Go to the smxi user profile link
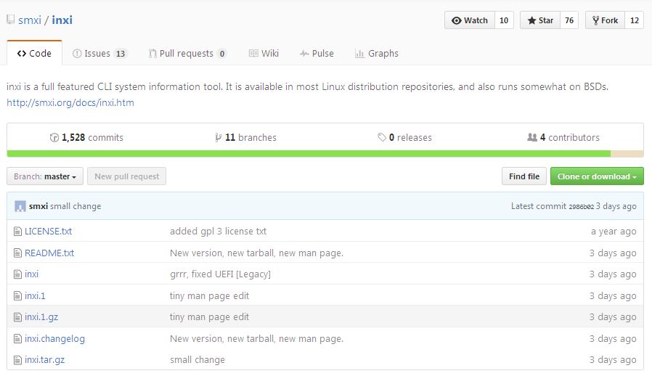This screenshot has height=376, width=652. click(30, 20)
